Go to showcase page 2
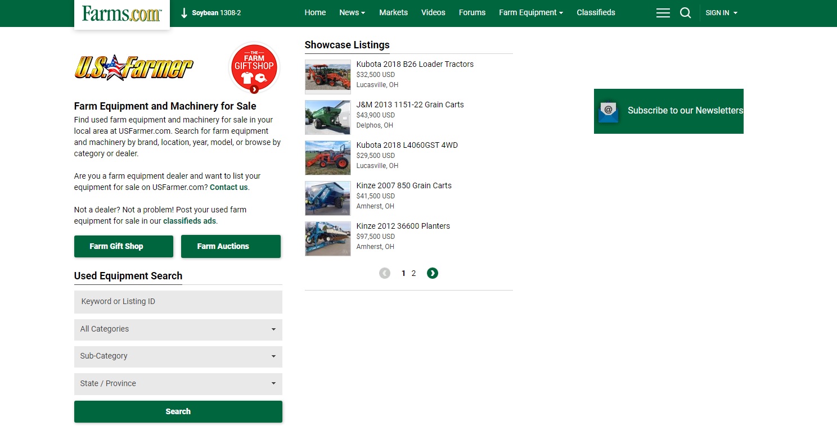This screenshot has width=837, height=426. (x=413, y=273)
